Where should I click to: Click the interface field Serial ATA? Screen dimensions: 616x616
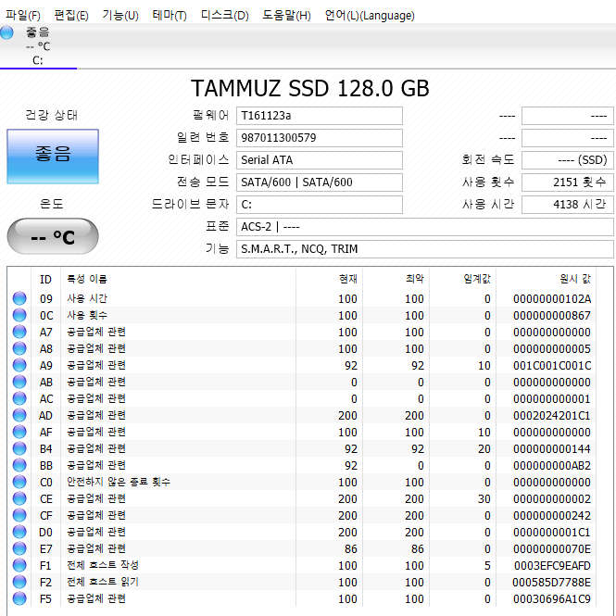click(x=320, y=160)
